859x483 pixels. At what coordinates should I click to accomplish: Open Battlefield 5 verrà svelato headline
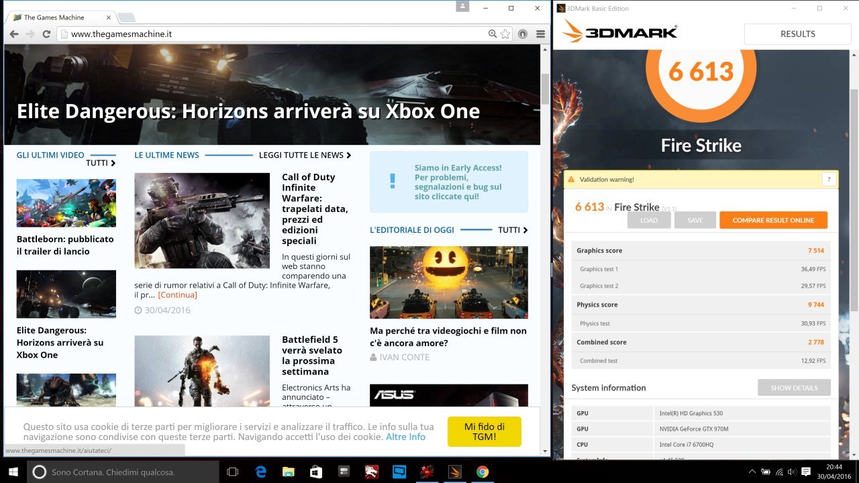tap(313, 356)
